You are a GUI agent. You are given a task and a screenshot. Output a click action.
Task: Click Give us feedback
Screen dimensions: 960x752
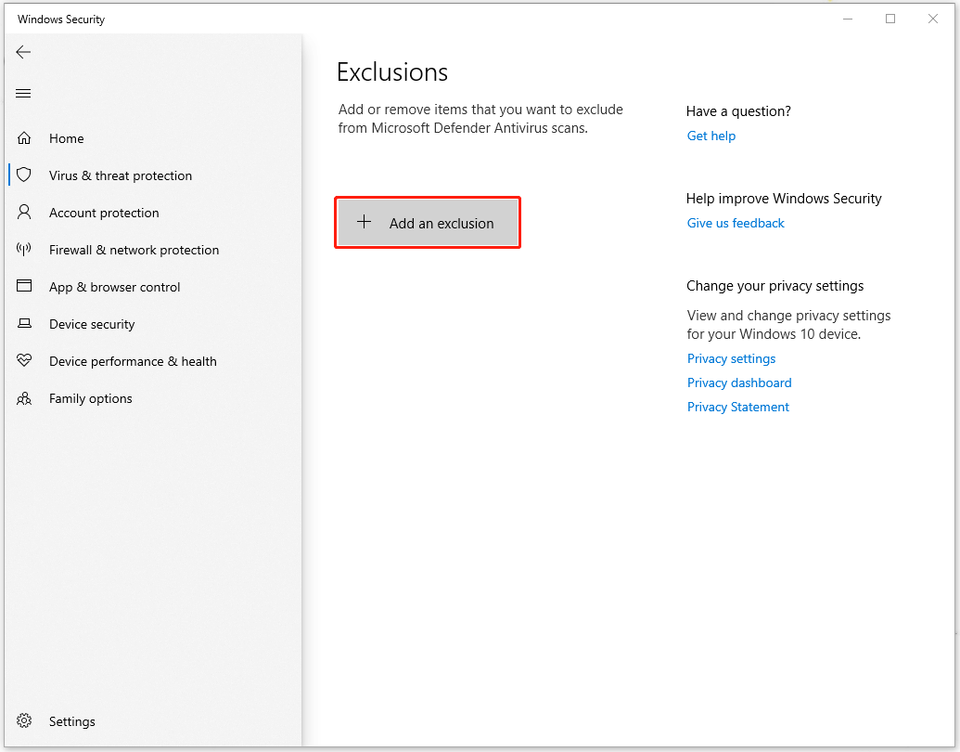tap(735, 223)
